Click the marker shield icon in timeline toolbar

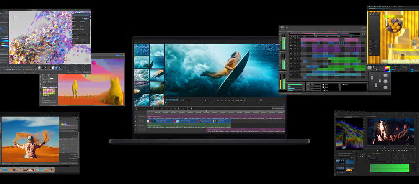coord(191,109)
